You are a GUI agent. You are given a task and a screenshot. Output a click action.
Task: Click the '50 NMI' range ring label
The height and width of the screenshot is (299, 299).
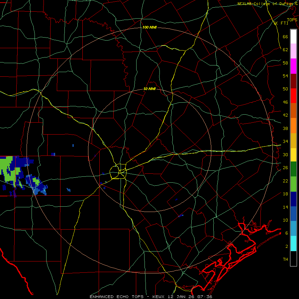coord(149,89)
